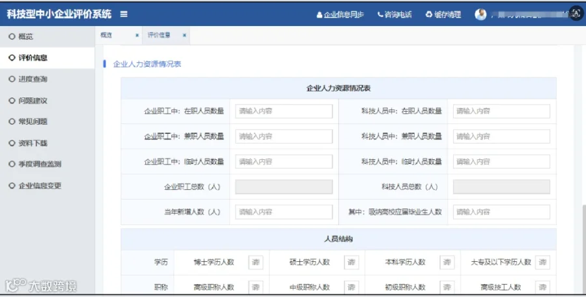Focus the 高级技工人数 input
Image resolution: width=586 pixels, height=297 pixels.
click(542, 287)
